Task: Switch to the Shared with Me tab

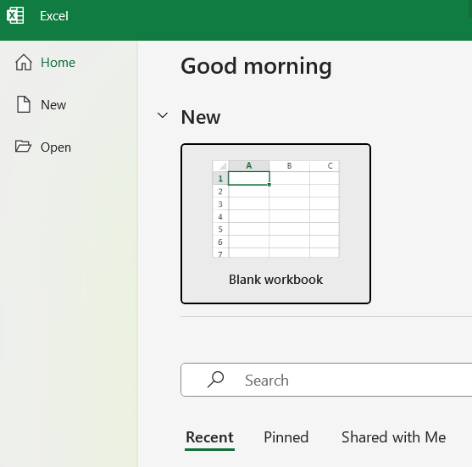Action: (x=393, y=437)
